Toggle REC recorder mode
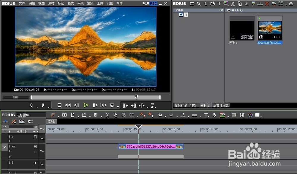 coord(154,3)
